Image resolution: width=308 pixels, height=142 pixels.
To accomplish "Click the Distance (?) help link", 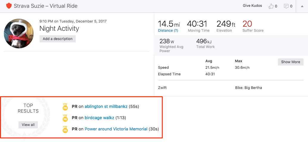I will [x=168, y=31].
